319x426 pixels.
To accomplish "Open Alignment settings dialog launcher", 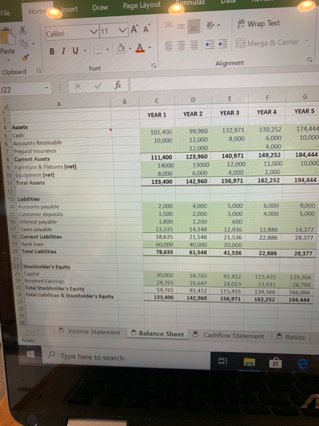I will (309, 60).
